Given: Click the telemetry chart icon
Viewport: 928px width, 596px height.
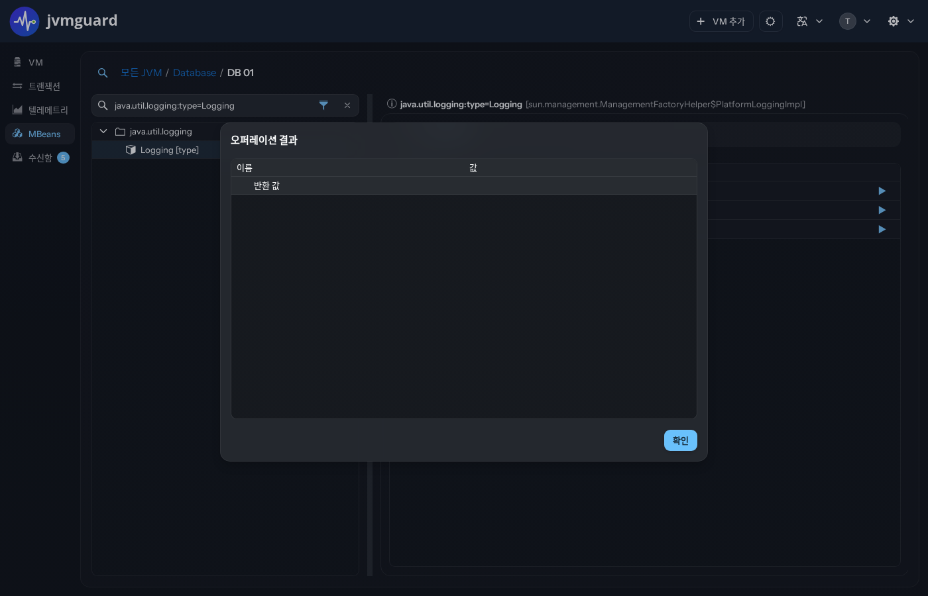Looking at the screenshot, I should [17, 110].
